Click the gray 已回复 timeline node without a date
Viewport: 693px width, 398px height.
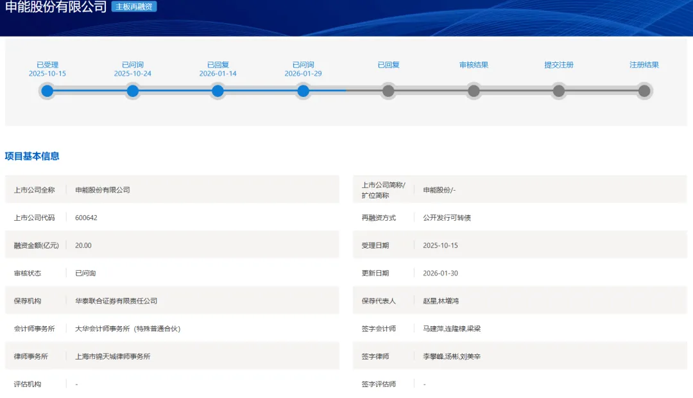pos(388,91)
